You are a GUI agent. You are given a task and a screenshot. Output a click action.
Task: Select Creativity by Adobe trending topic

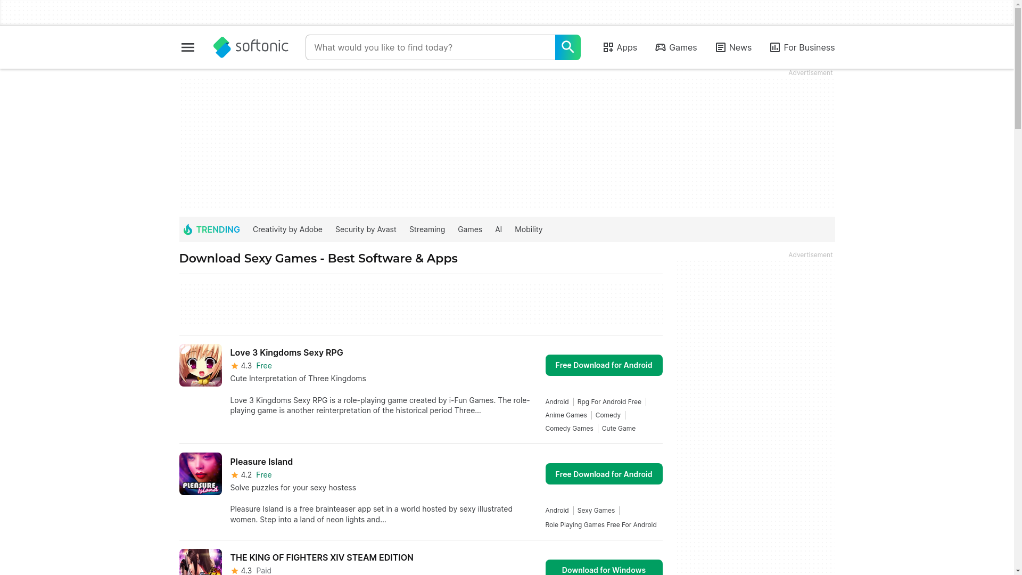[287, 229]
